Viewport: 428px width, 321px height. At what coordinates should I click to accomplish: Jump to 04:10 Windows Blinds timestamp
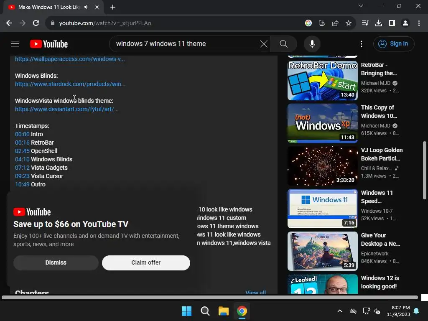pyautogui.click(x=23, y=159)
